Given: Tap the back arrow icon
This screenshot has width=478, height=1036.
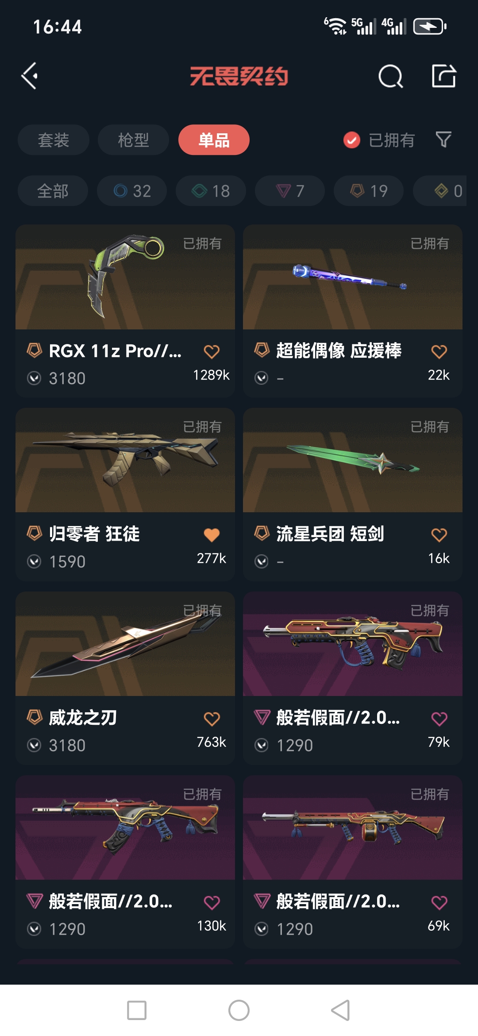Looking at the screenshot, I should coord(30,76).
